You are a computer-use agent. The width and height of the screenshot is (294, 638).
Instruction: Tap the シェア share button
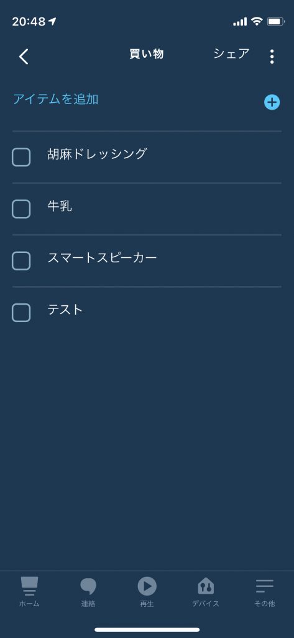231,54
